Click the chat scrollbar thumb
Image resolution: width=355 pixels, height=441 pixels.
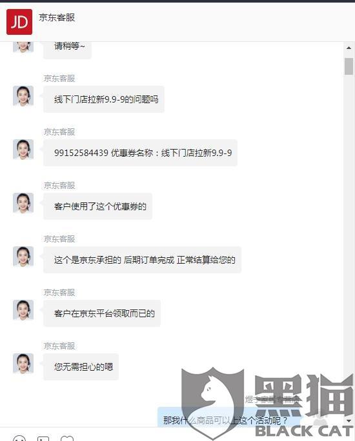pos(349,66)
